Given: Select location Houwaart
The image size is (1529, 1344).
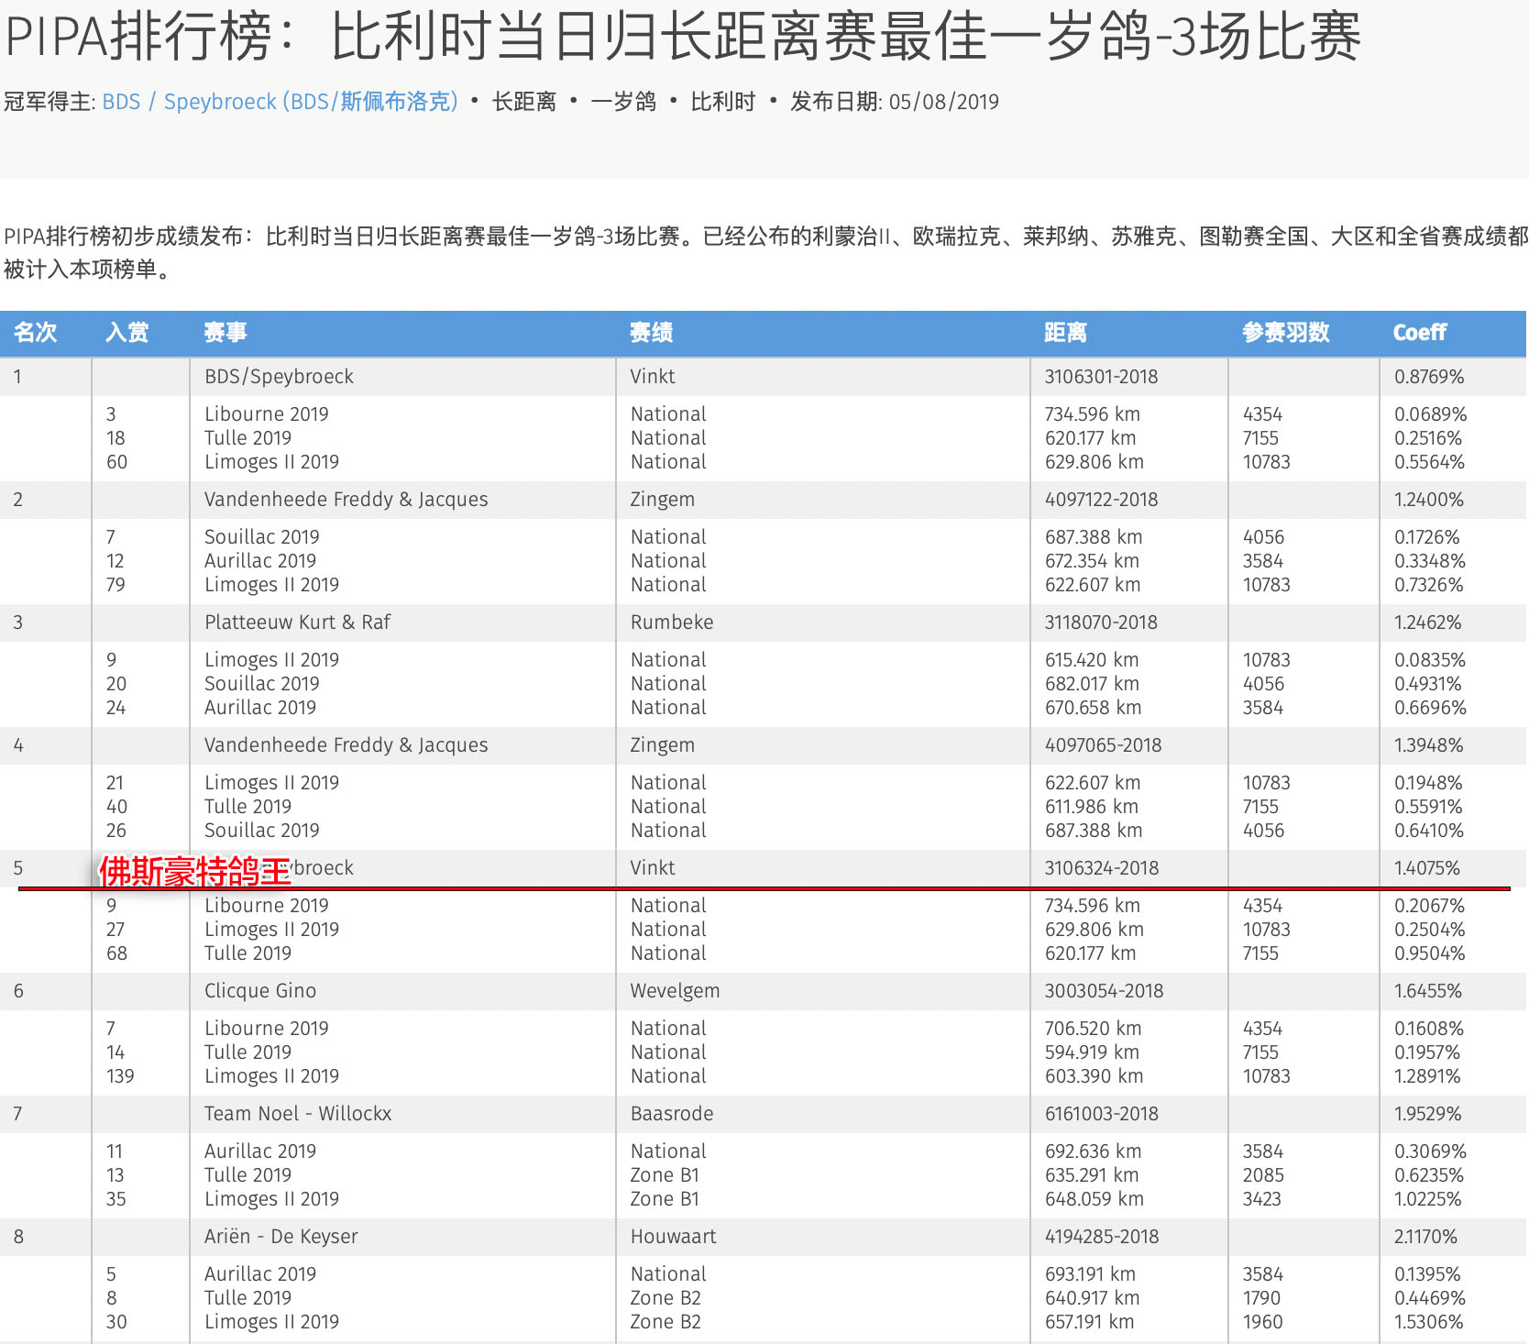Looking at the screenshot, I should click(x=673, y=1237).
